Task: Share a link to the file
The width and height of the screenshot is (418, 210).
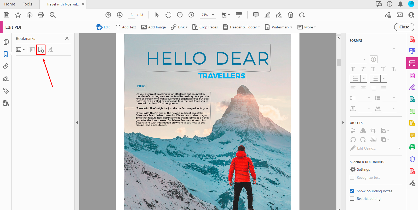Action: pyautogui.click(x=388, y=15)
